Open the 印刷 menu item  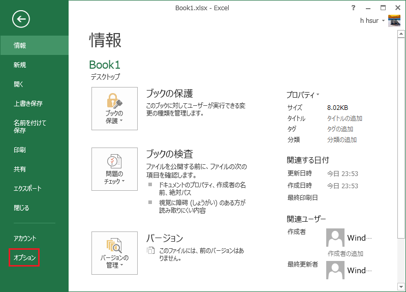pyautogui.click(x=20, y=150)
